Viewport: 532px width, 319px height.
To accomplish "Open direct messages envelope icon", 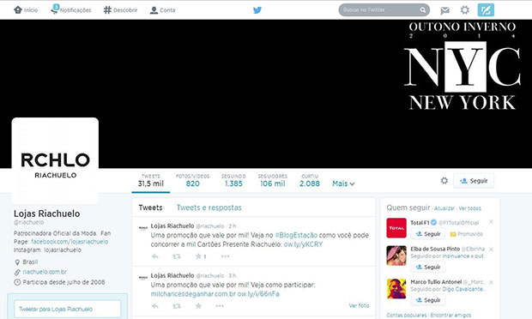I will pos(444,10).
